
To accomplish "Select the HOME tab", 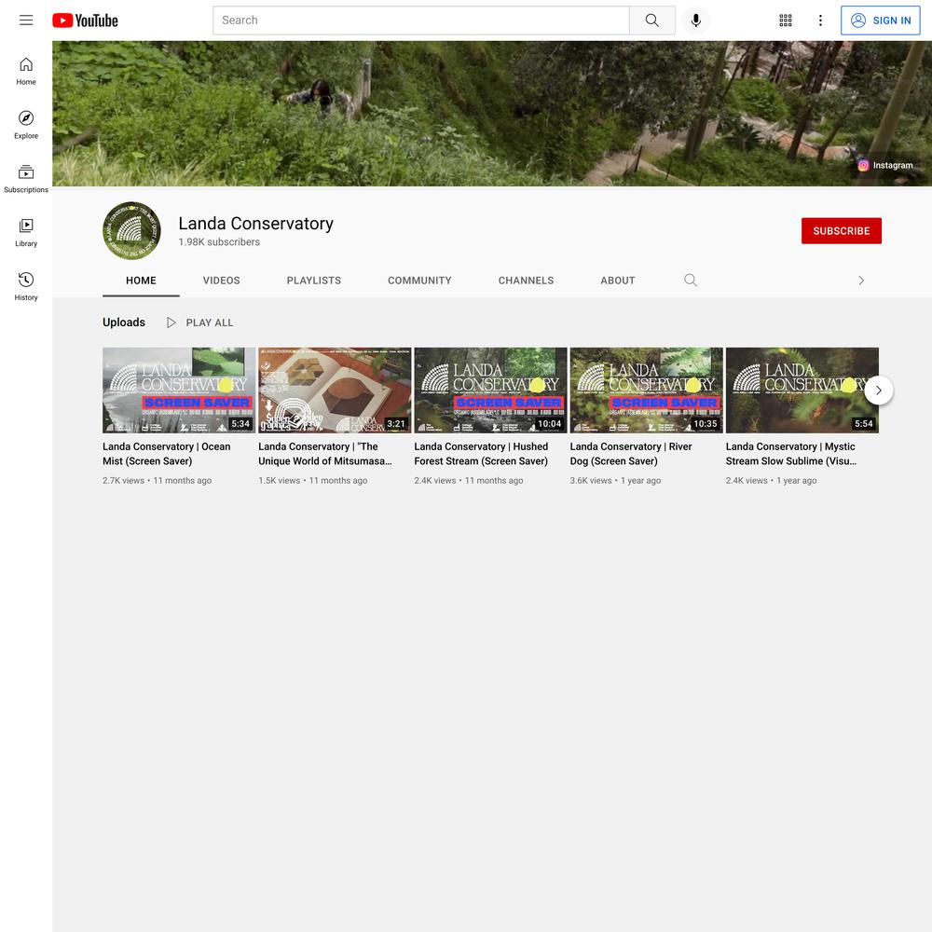I will point(141,281).
